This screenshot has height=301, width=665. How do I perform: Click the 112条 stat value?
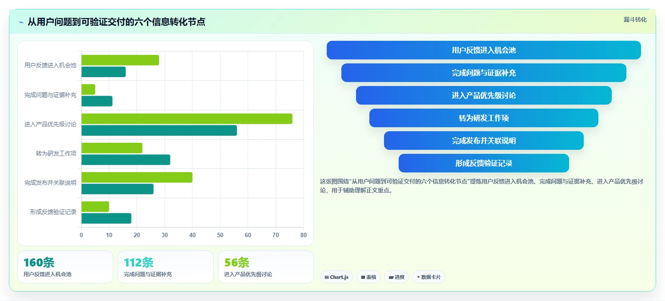(139, 262)
